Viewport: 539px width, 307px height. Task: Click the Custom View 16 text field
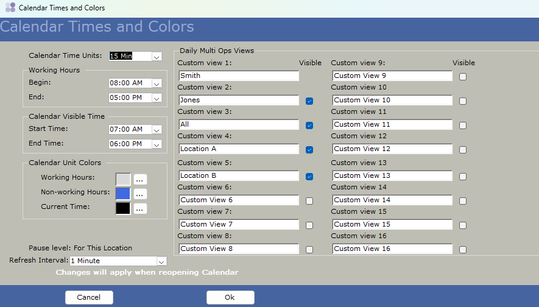click(x=392, y=249)
